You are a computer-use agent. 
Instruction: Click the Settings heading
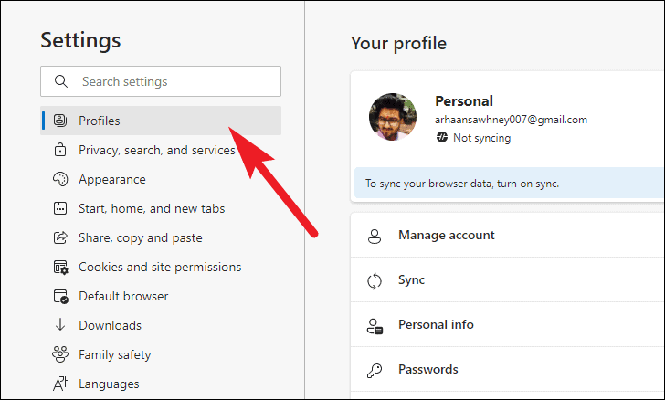80,41
